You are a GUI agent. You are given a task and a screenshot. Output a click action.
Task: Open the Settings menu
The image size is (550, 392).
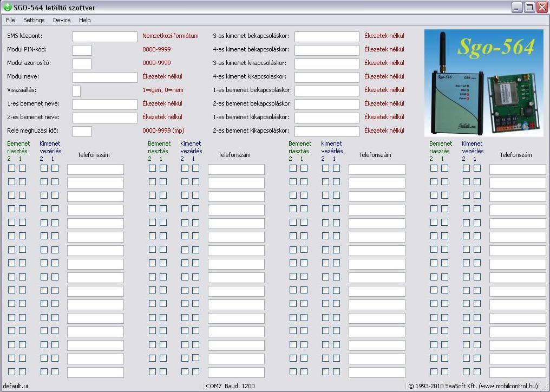click(x=34, y=20)
